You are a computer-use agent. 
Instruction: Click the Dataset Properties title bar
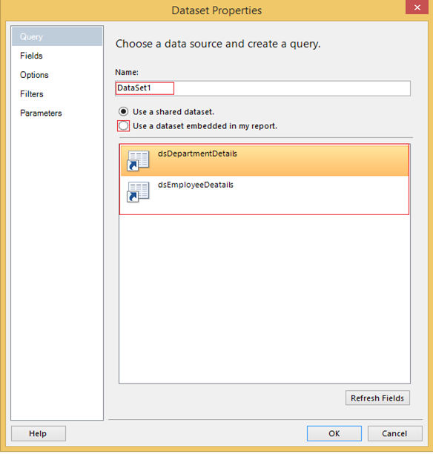coord(216,10)
